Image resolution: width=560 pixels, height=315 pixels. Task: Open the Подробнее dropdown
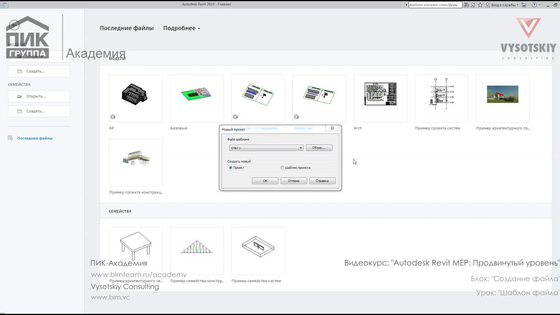click(x=182, y=28)
